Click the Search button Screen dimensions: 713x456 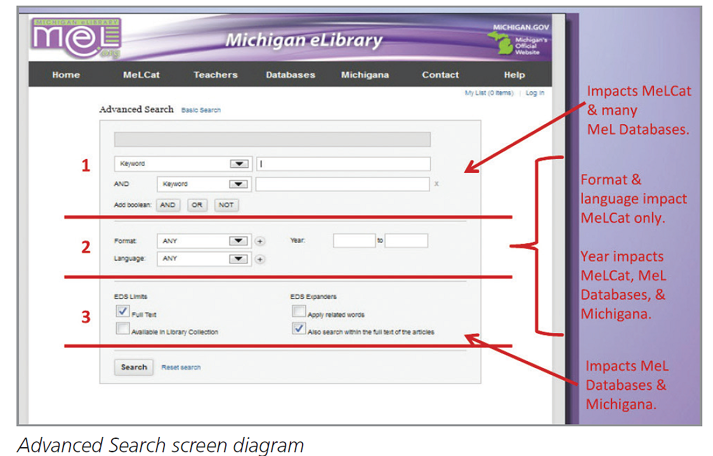[134, 367]
